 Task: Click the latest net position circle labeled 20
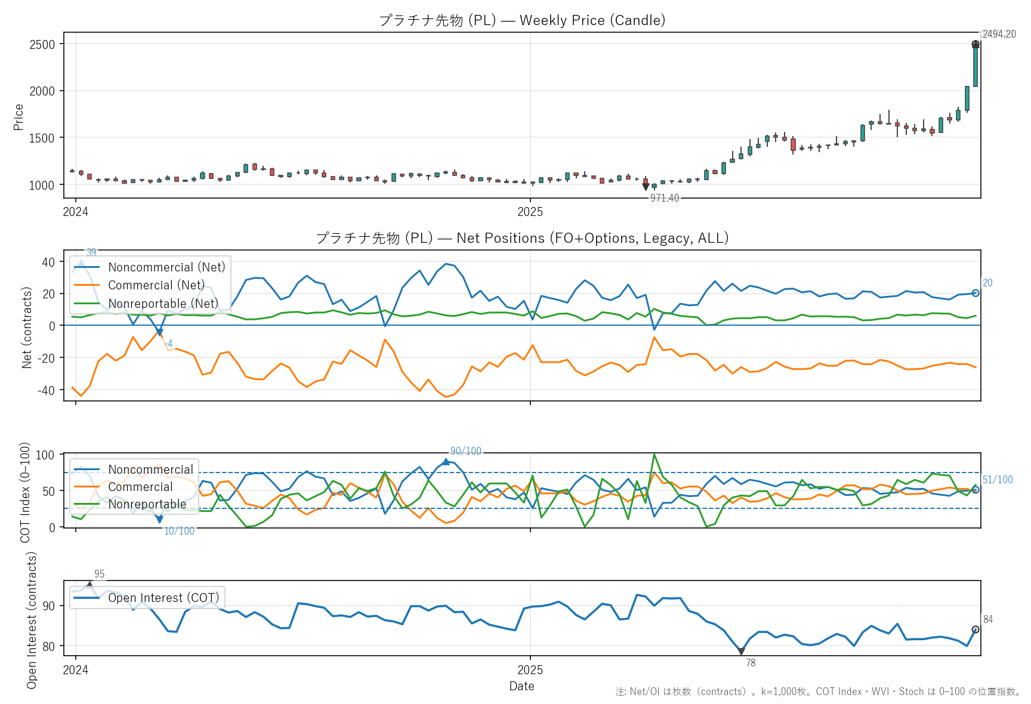point(976,293)
